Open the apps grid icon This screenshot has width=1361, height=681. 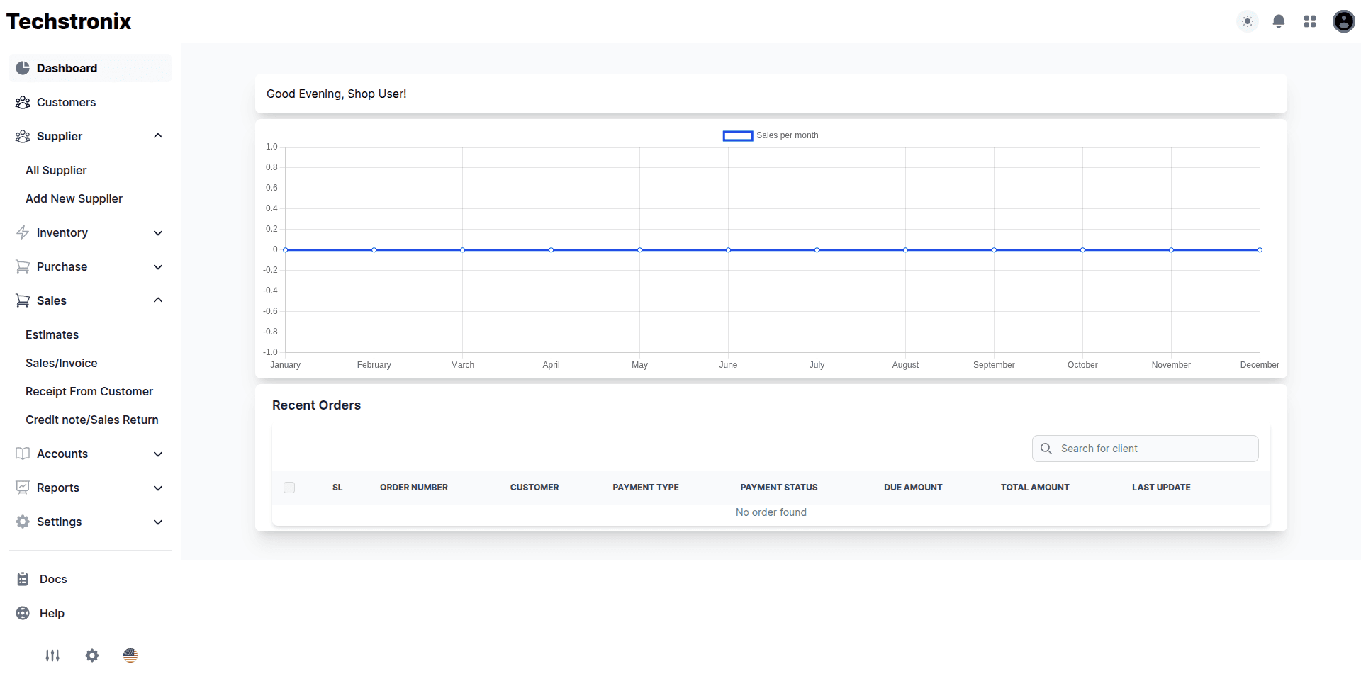(1310, 21)
